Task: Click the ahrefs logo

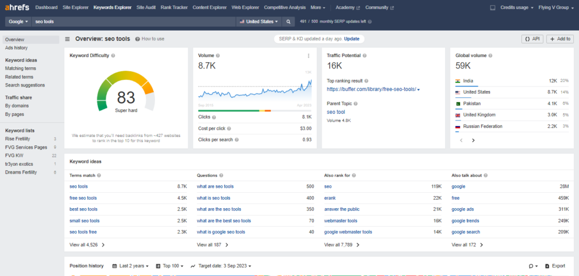Action: coord(17,7)
